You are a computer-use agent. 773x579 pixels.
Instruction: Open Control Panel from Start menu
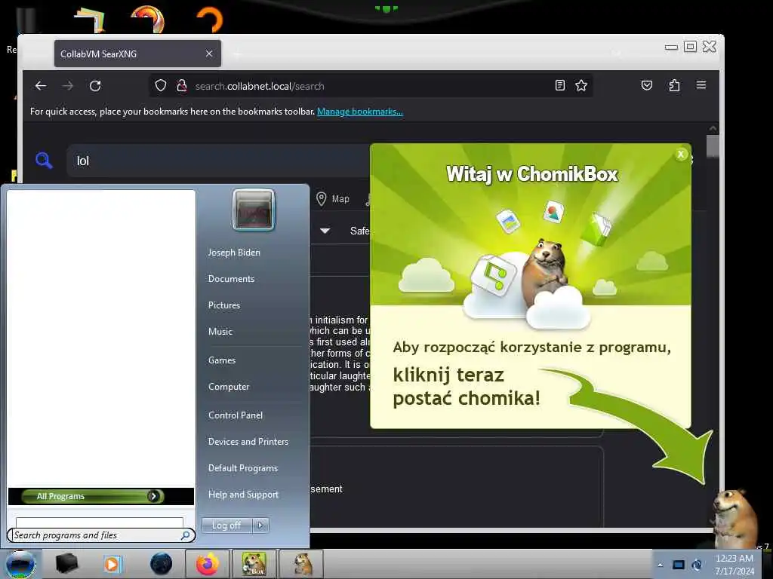point(236,415)
